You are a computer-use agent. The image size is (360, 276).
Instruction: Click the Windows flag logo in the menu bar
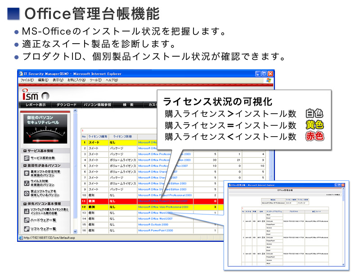pyautogui.click(x=269, y=80)
